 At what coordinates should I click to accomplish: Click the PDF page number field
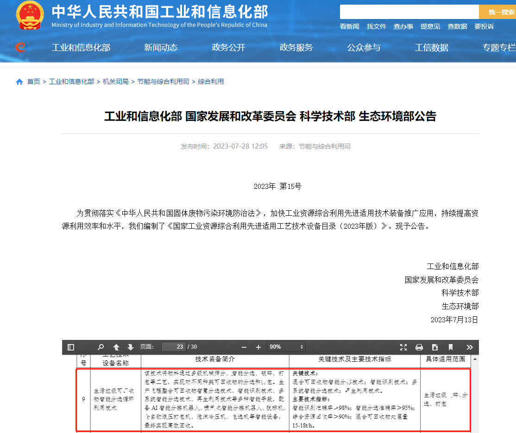click(173, 347)
